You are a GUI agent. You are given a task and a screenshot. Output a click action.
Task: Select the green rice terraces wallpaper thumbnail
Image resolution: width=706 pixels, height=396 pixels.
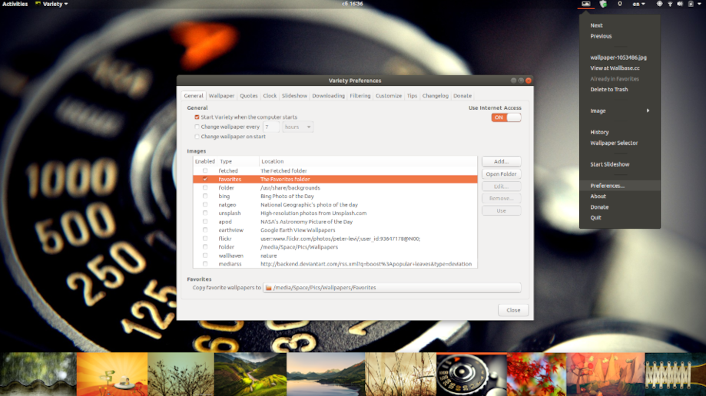(250, 374)
